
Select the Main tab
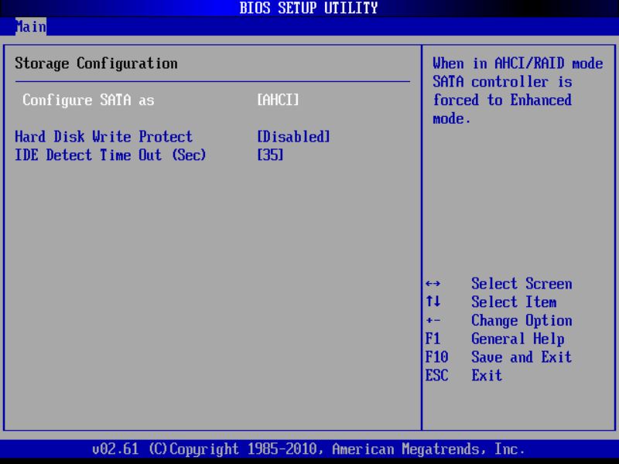[x=31, y=26]
